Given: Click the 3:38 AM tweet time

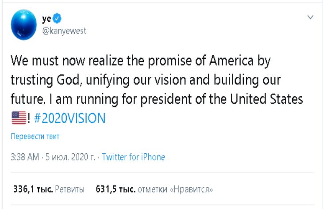Looking at the screenshot, I should (x=24, y=157).
